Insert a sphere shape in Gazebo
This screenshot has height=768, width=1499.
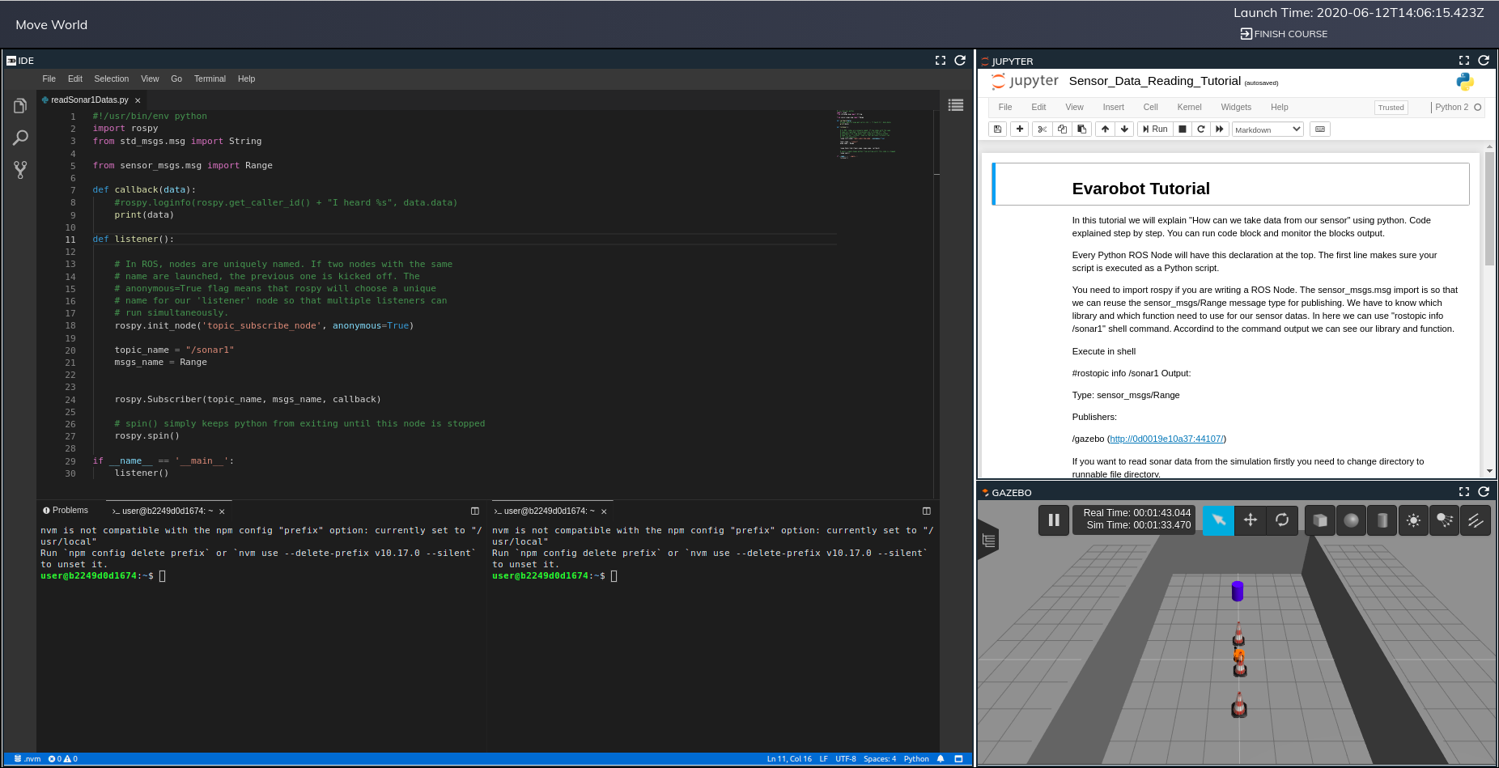tap(1351, 520)
